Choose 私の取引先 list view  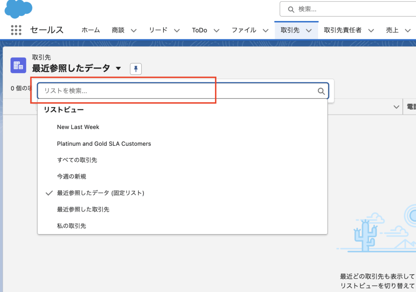(71, 226)
